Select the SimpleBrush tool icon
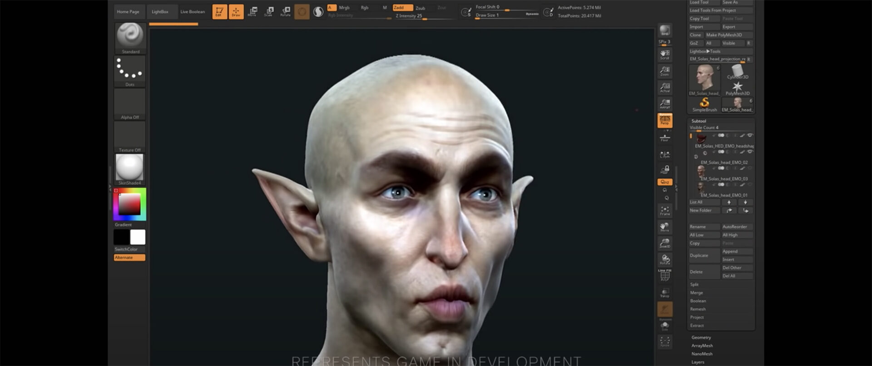The image size is (872, 366). tap(704, 104)
